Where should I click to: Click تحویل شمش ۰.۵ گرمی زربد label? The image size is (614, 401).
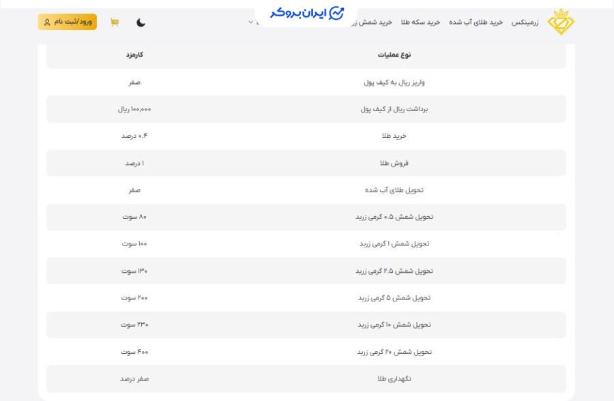394,217
